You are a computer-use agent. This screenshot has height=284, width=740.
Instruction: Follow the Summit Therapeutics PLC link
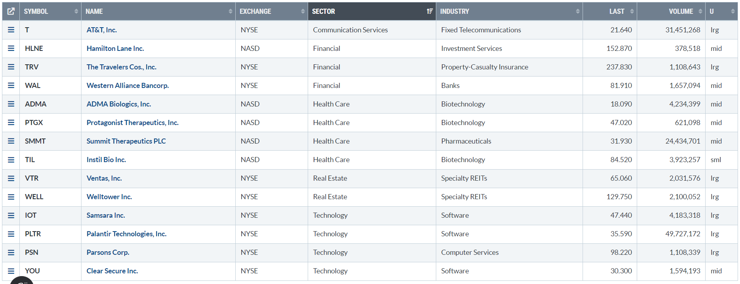(126, 141)
